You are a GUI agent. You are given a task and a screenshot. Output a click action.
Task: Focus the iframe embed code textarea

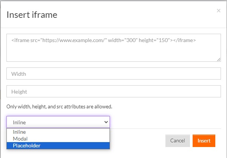pos(114,48)
